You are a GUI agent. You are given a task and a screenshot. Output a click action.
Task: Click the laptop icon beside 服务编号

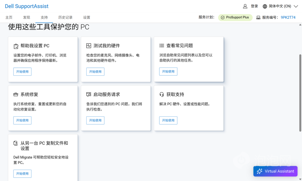pyautogui.click(x=258, y=17)
